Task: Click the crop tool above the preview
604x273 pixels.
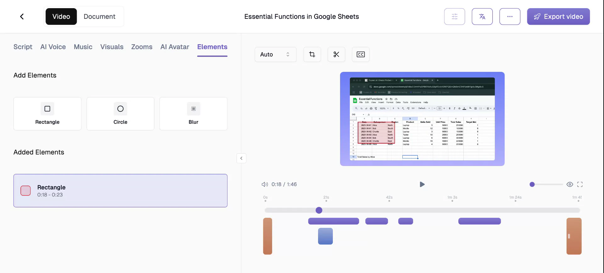Action: pyautogui.click(x=312, y=54)
